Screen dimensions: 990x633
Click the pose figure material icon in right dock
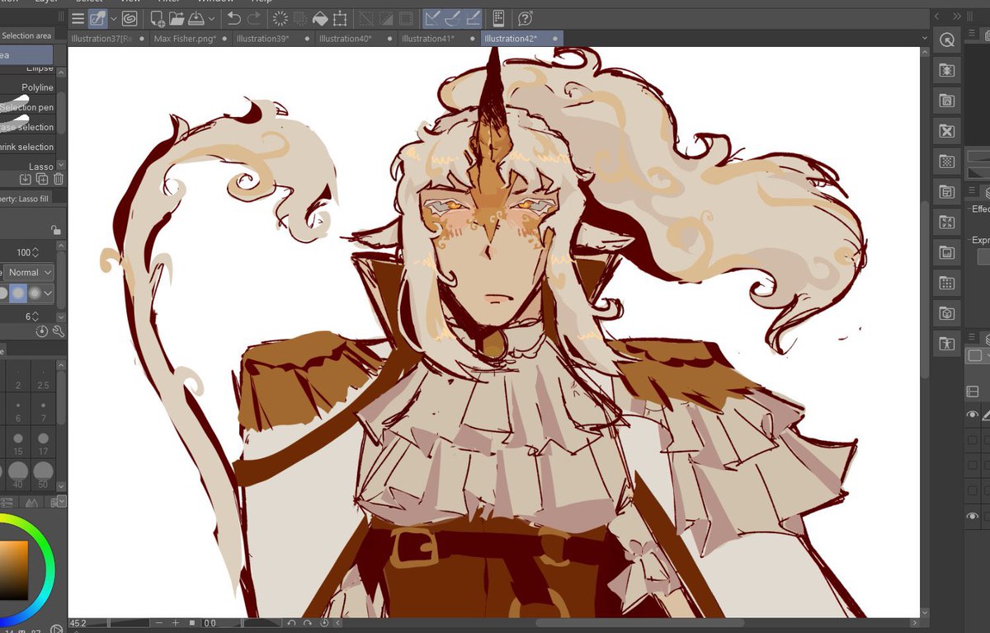click(947, 344)
